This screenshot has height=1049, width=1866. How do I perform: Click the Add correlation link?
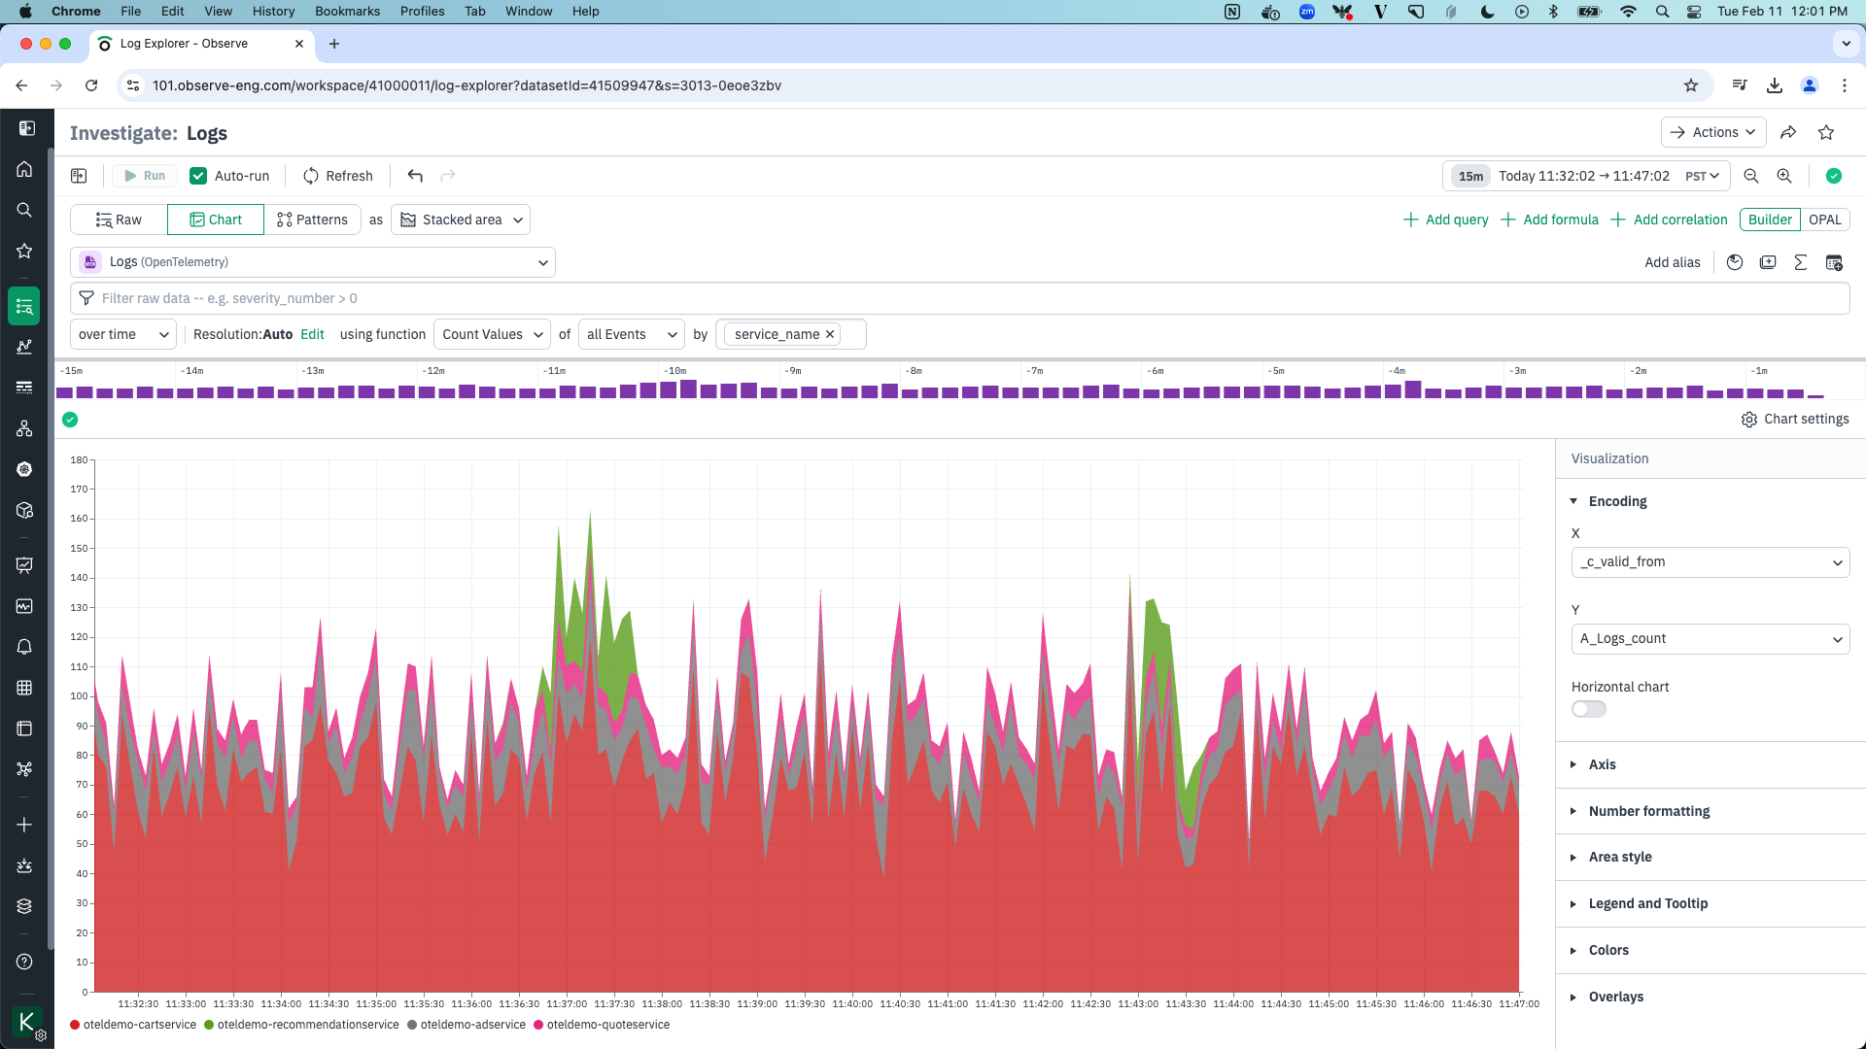coord(1670,220)
